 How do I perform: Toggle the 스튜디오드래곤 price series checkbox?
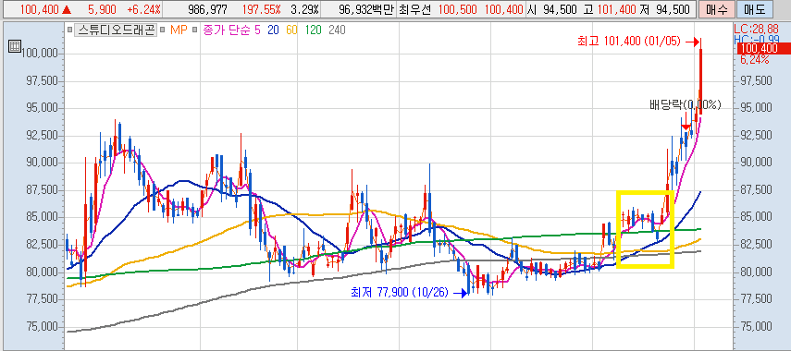(x=69, y=30)
